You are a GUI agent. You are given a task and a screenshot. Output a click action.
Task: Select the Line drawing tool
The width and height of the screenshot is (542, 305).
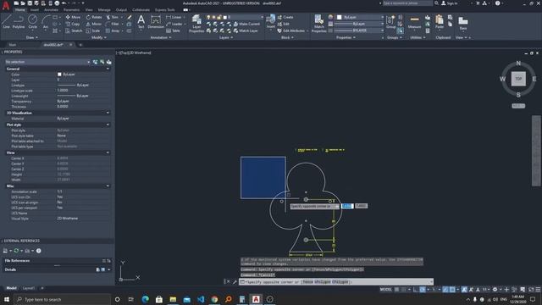point(7,21)
